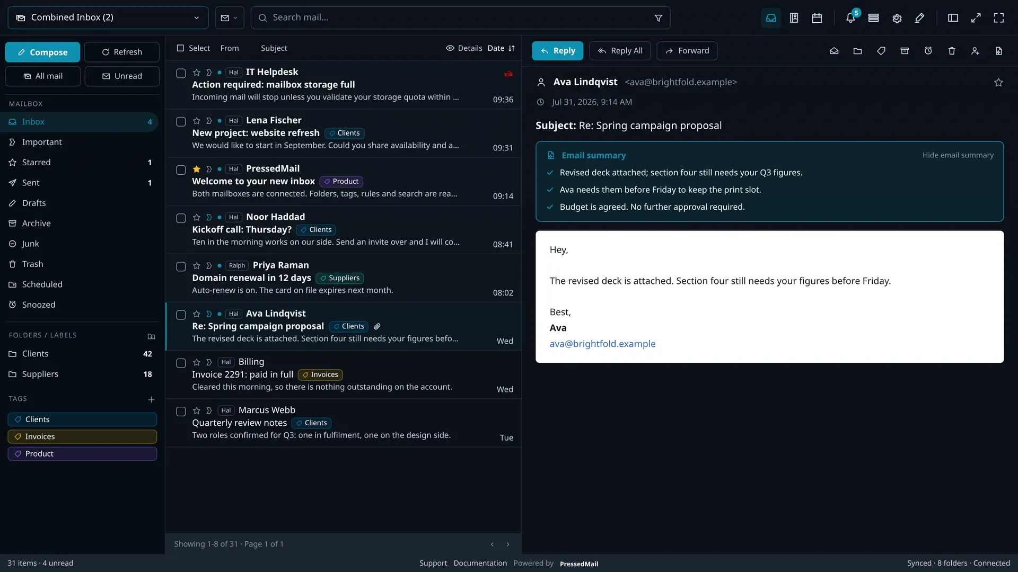The width and height of the screenshot is (1018, 572).
Task: Refresh the mailbox
Action: (x=121, y=52)
